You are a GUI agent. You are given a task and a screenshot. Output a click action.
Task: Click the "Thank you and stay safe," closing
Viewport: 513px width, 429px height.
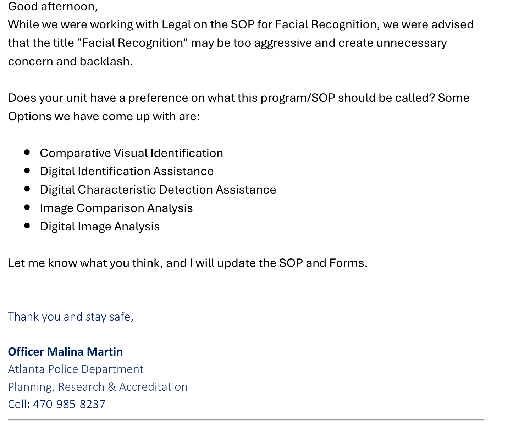(x=70, y=317)
